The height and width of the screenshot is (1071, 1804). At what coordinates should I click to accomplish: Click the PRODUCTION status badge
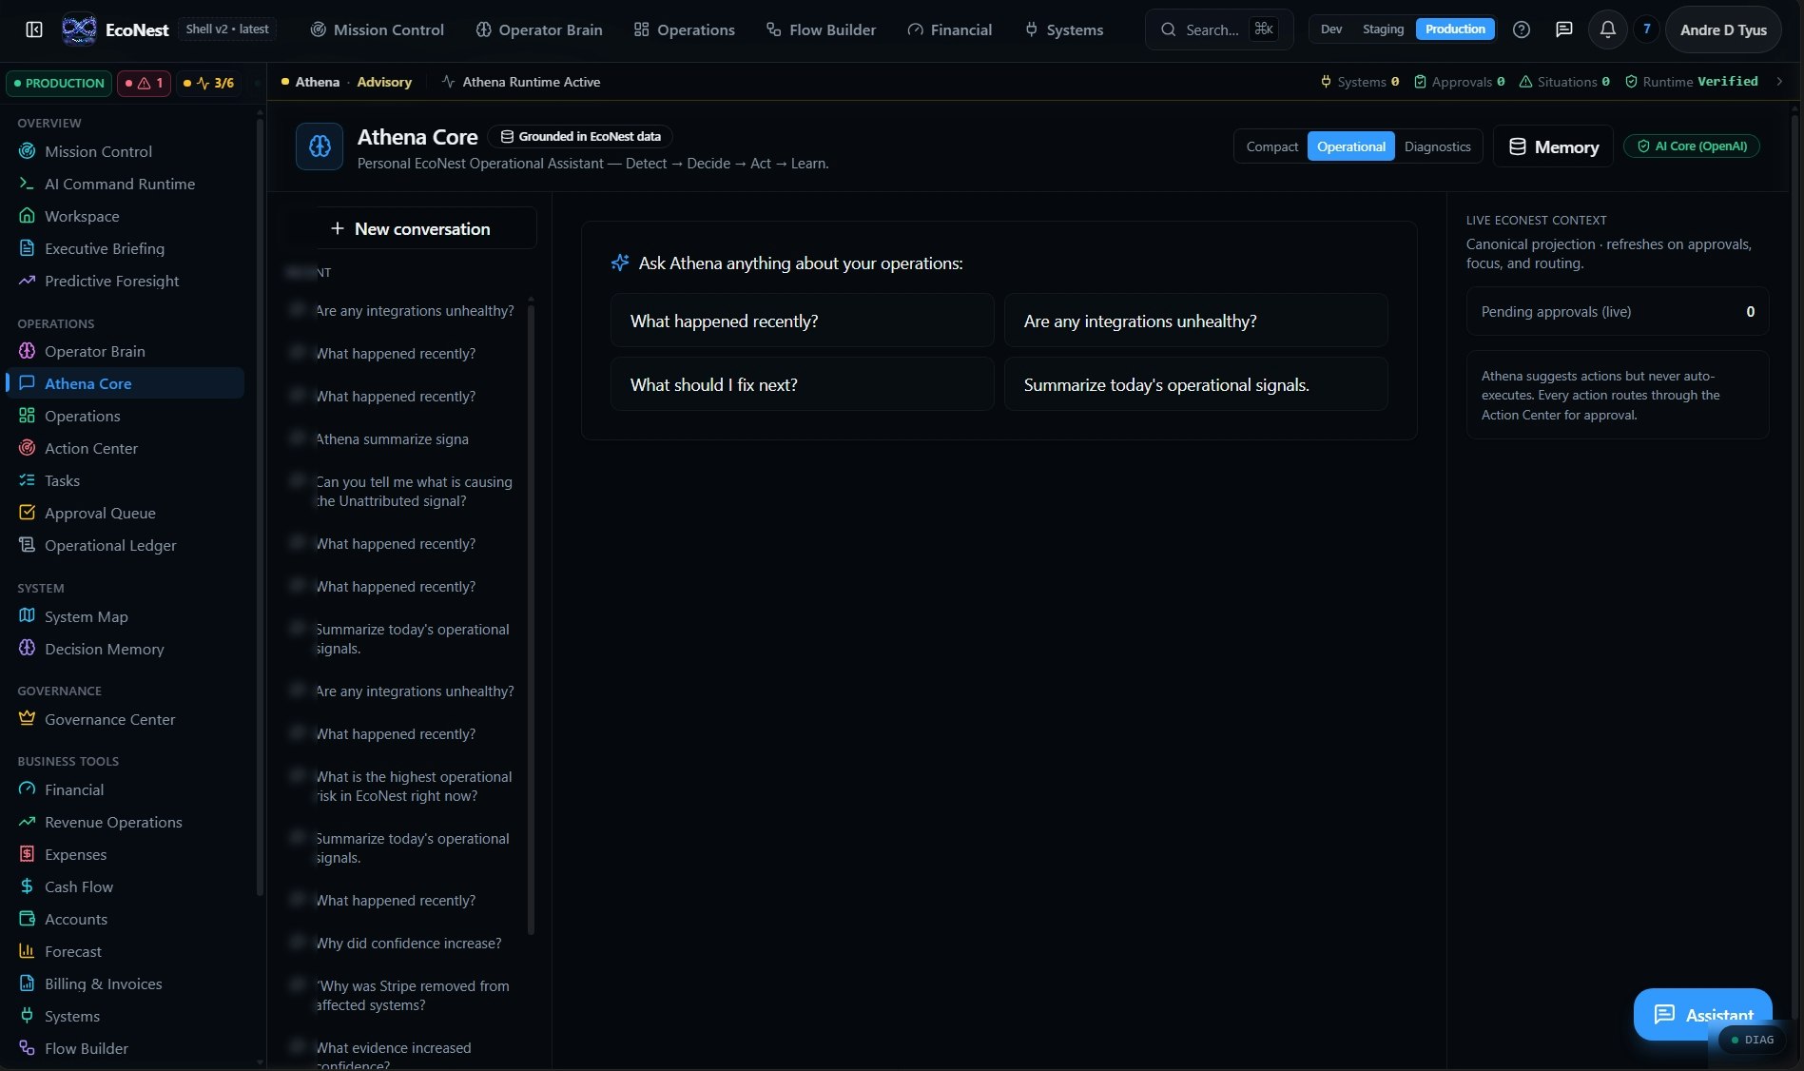[x=59, y=83]
